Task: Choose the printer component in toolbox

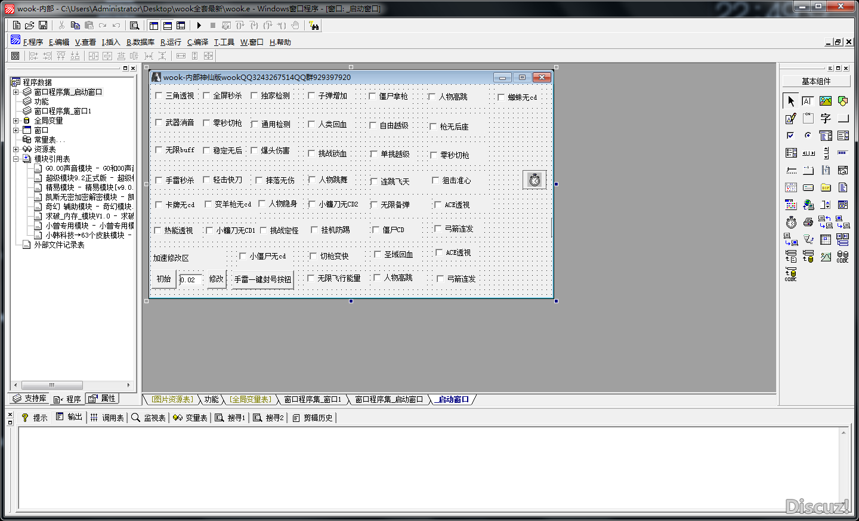Action: point(808,223)
